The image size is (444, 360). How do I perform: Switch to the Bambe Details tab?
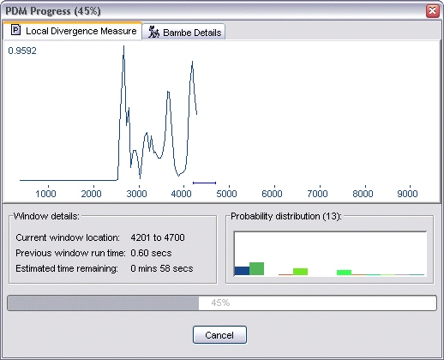[x=183, y=32]
